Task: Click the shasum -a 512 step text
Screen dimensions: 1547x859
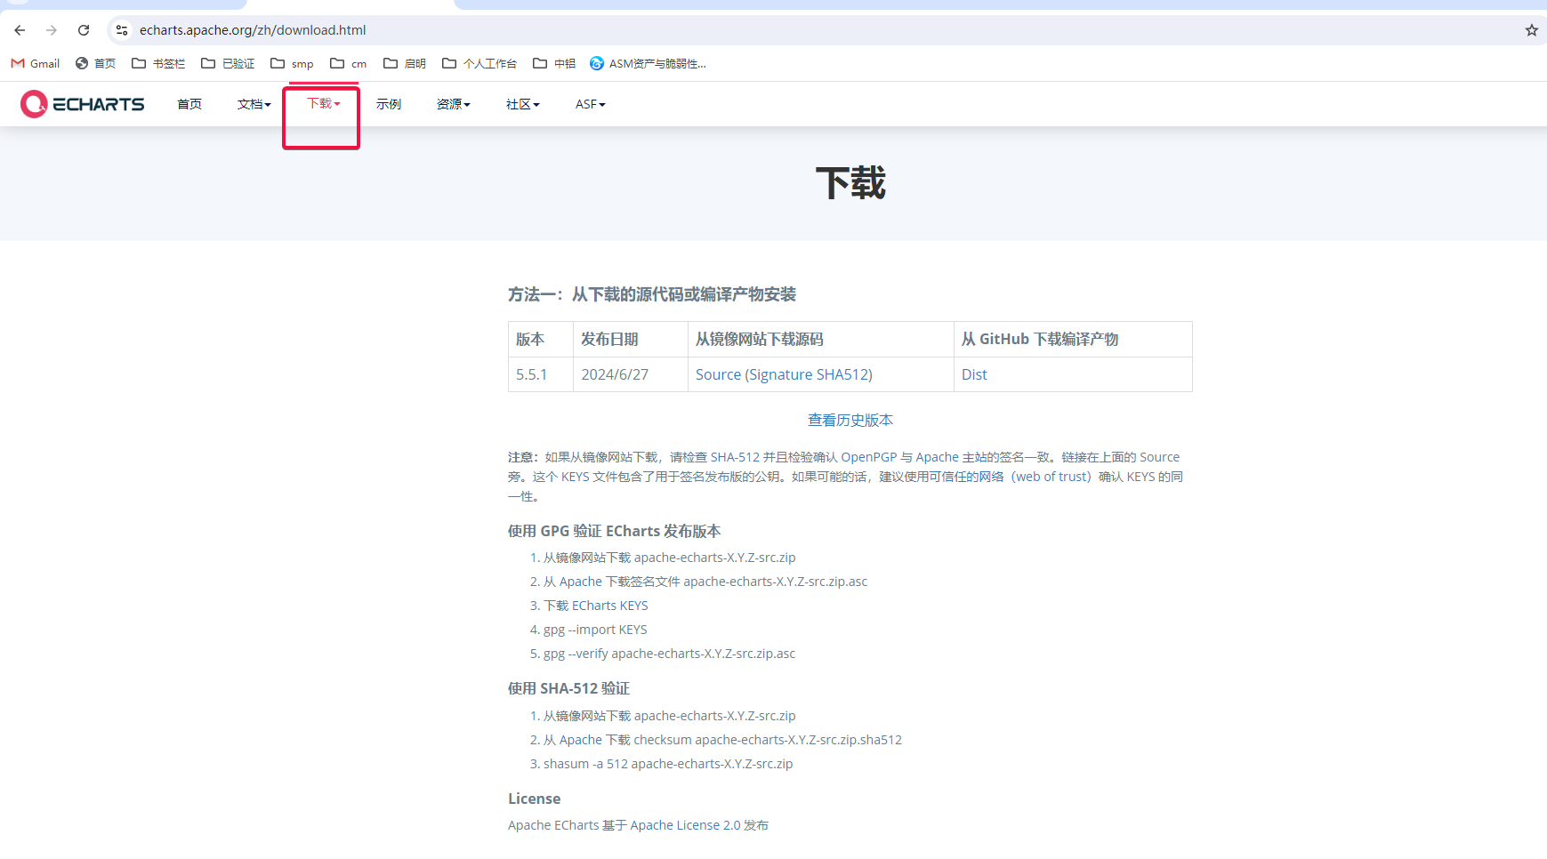Action: tap(668, 764)
